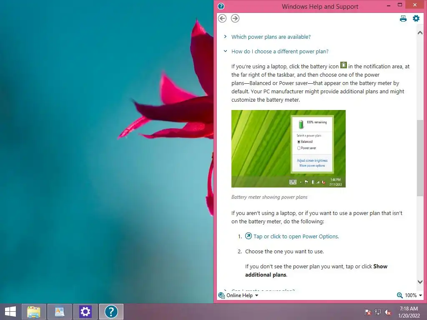Click the Help question mark title bar icon
Viewport: 427px width, 320px height.
pos(221,6)
